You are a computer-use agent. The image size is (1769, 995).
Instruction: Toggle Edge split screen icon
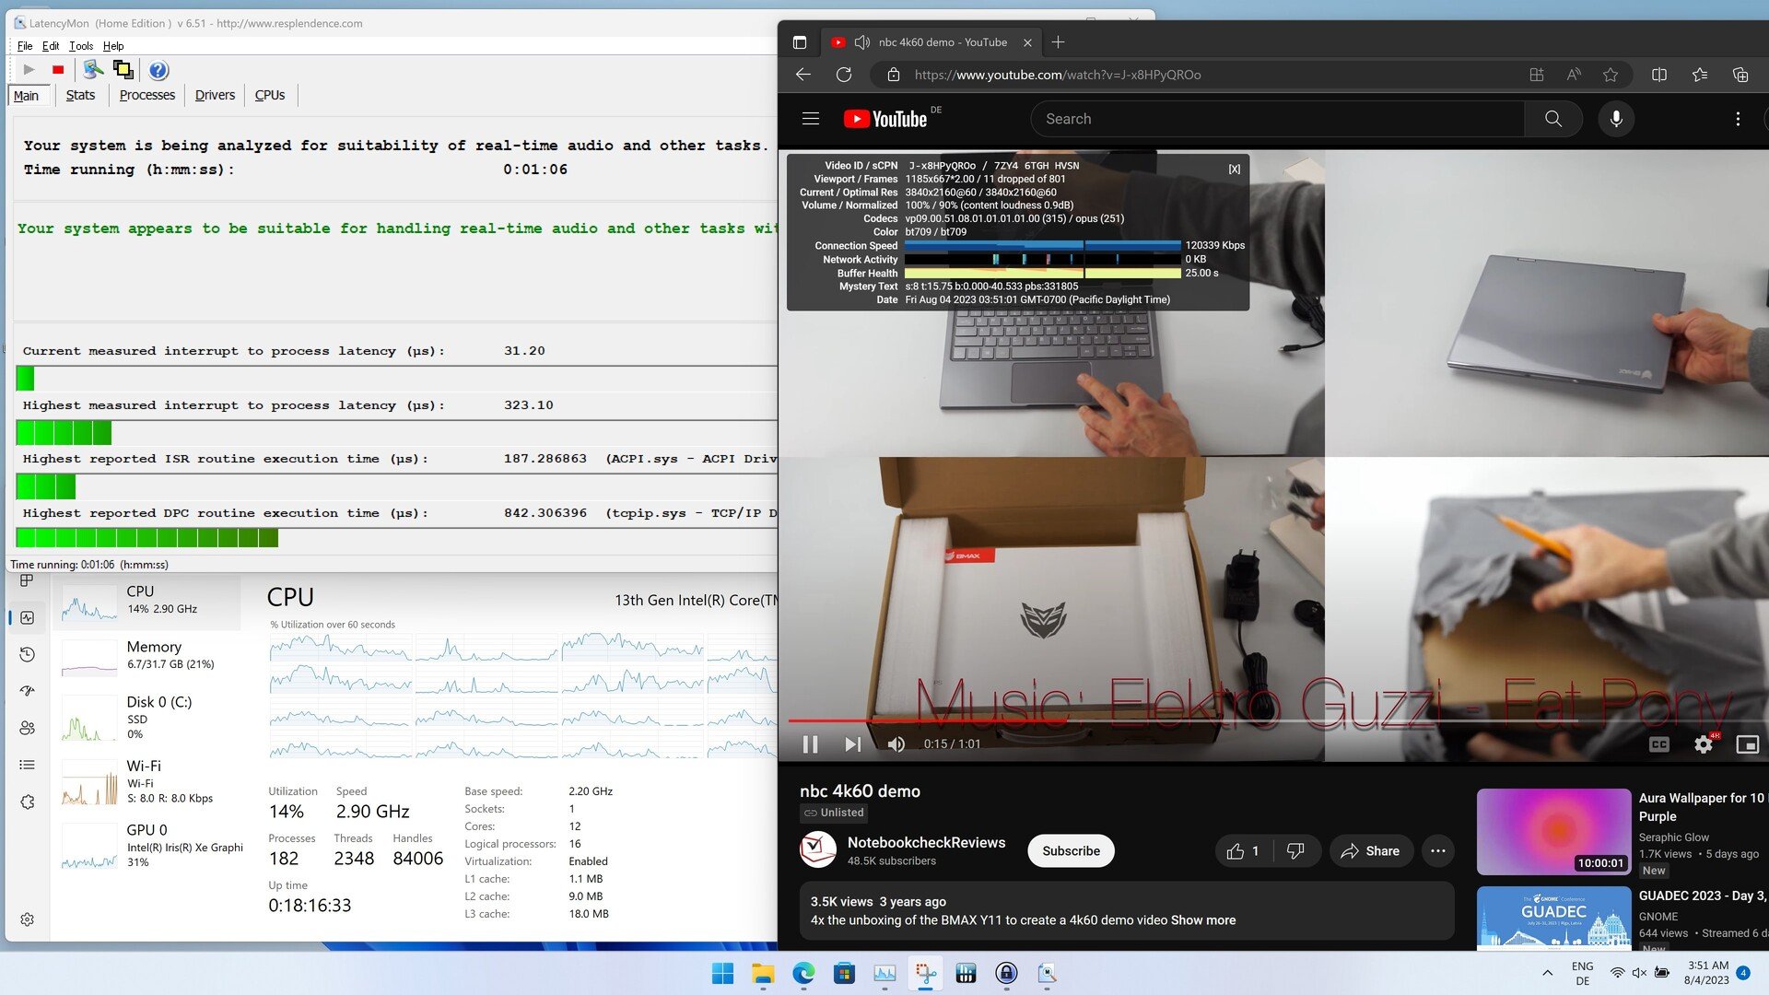pos(1659,75)
